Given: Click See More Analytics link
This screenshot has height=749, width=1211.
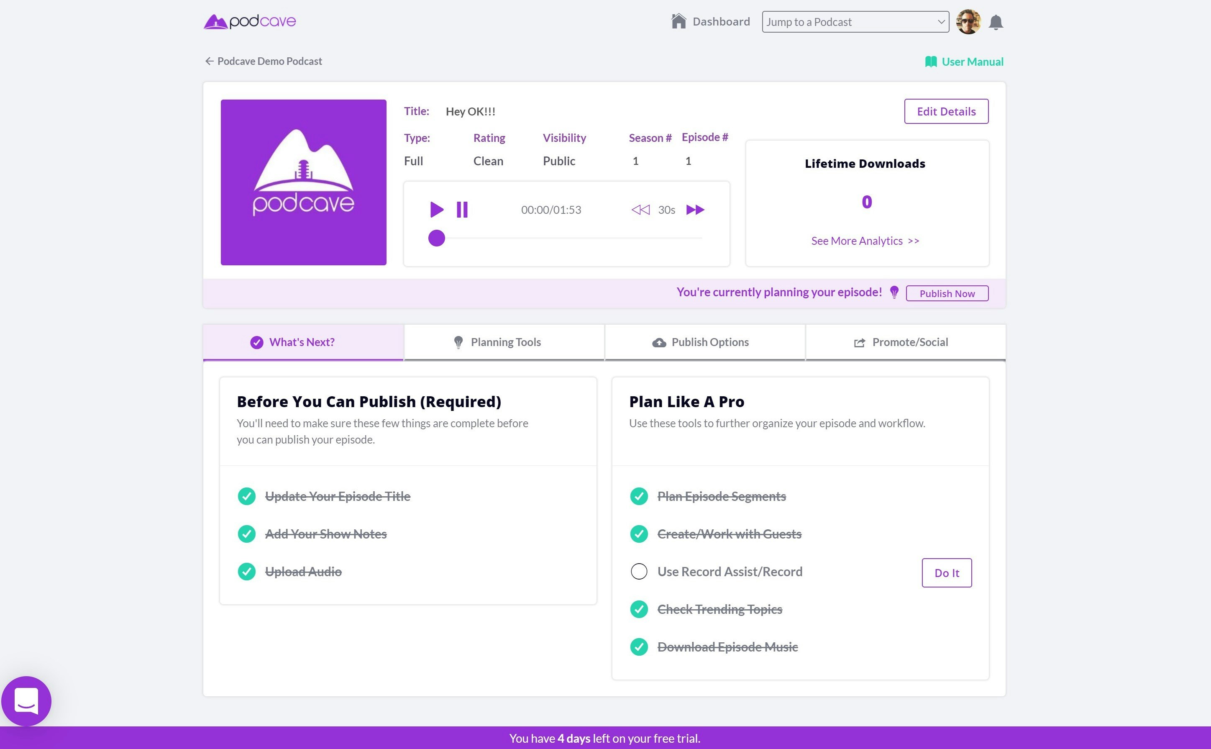Looking at the screenshot, I should (865, 241).
